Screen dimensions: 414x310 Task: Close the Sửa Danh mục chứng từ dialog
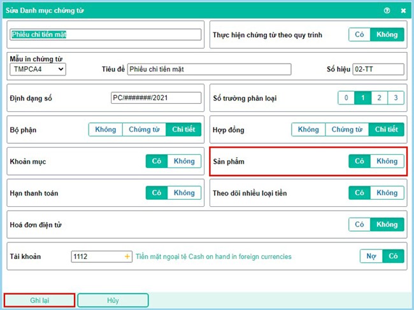403,11
